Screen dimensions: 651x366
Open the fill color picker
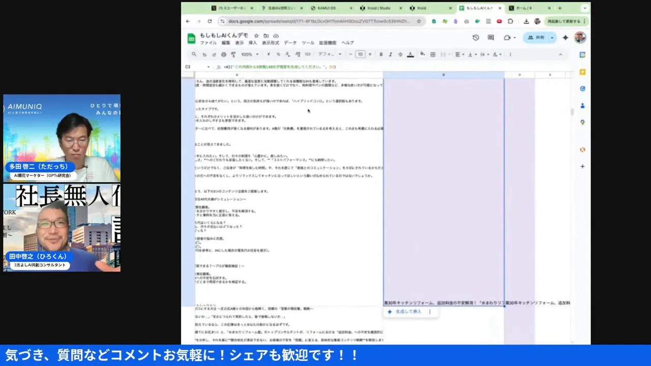click(x=423, y=54)
